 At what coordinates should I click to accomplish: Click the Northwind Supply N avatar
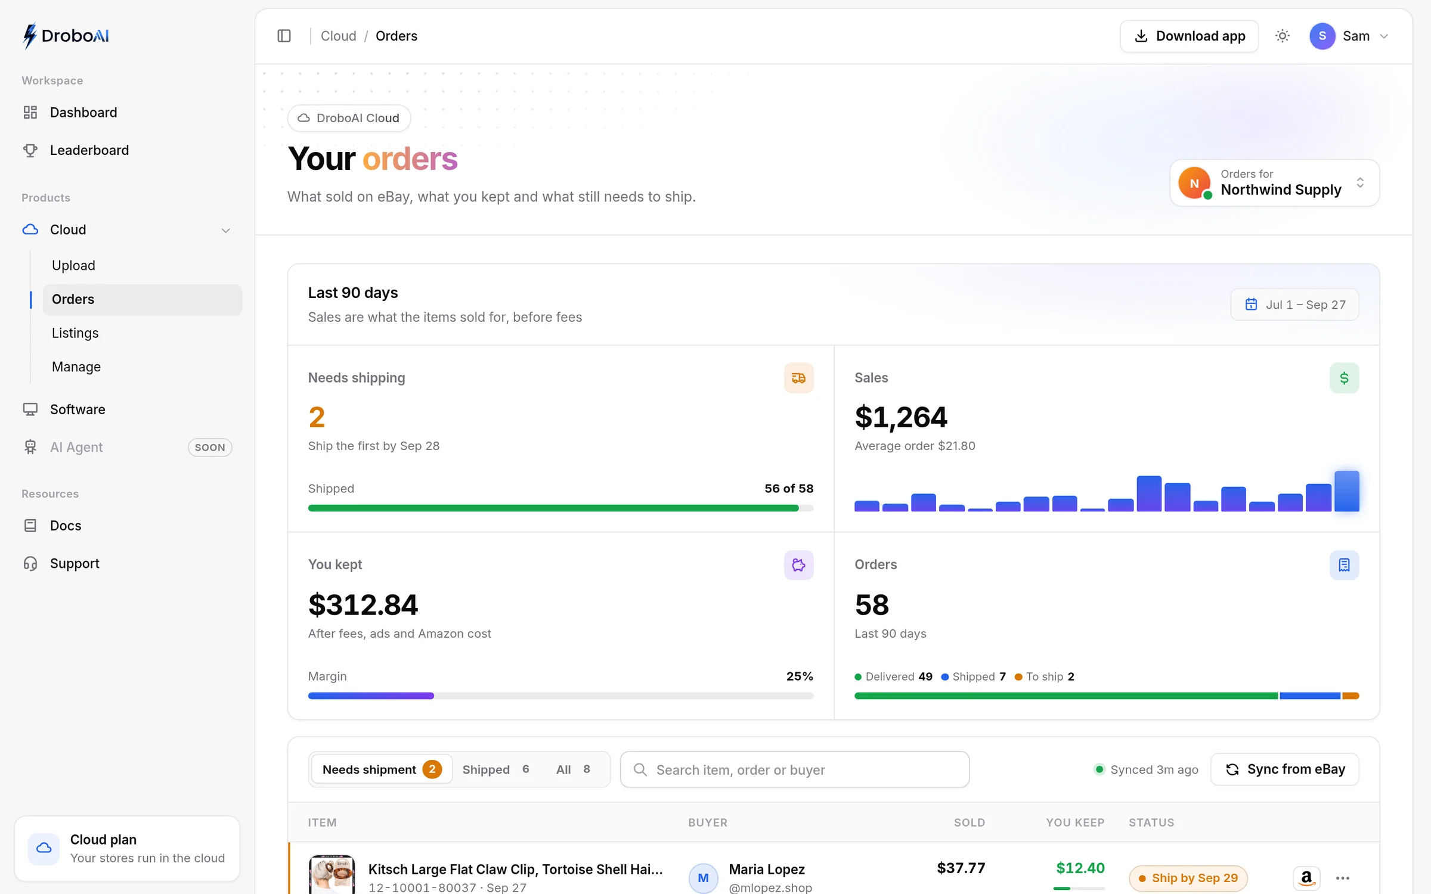pos(1194,182)
